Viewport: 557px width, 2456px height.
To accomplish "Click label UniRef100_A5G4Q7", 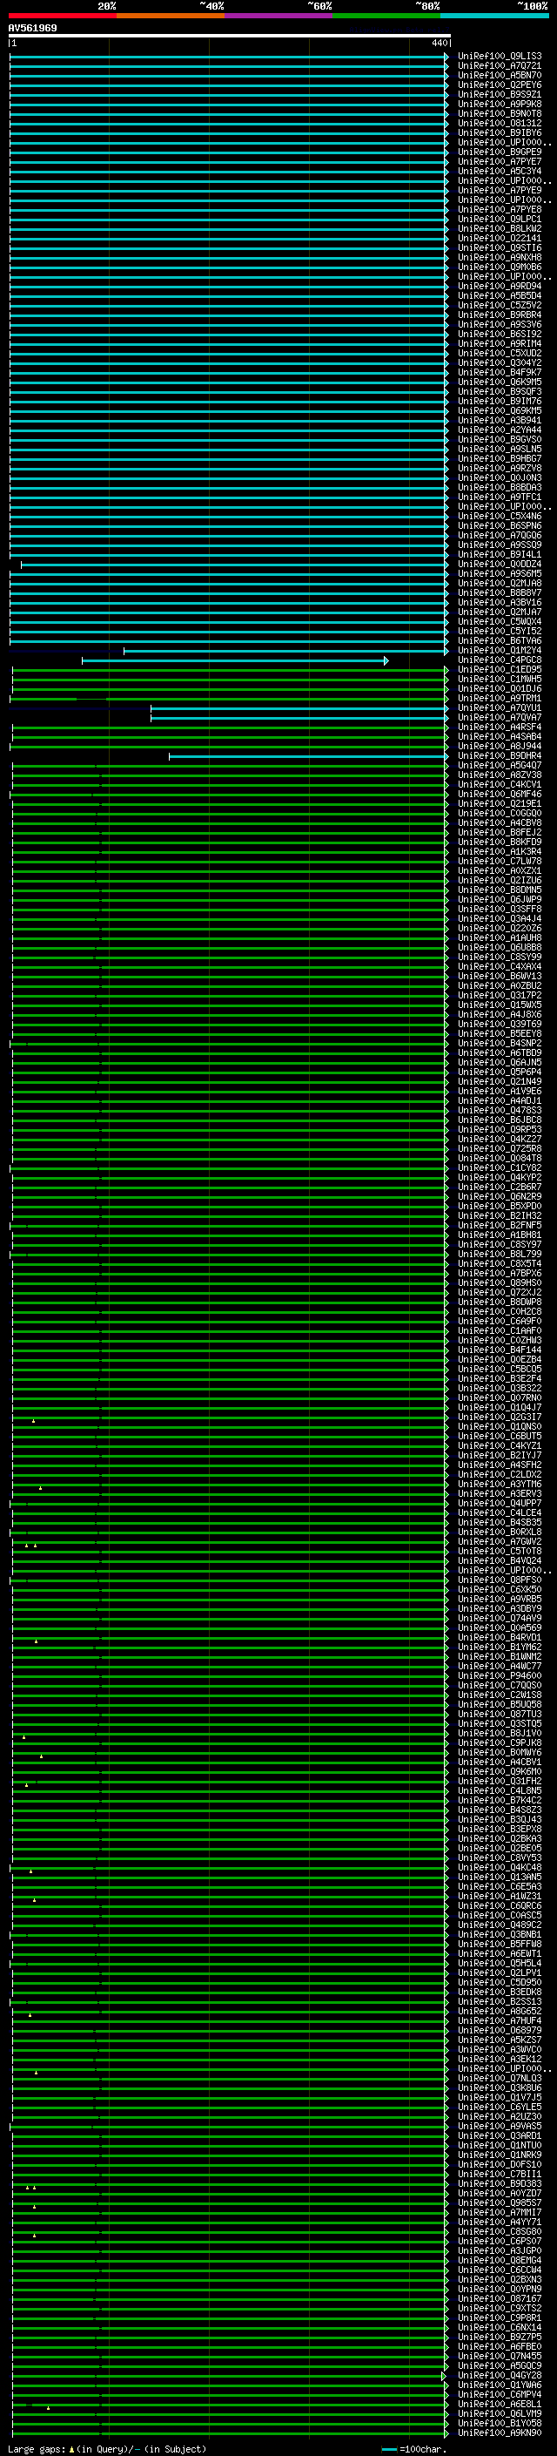I will [500, 766].
